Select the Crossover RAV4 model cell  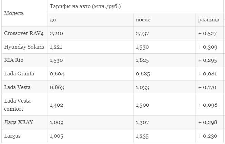[23, 33]
